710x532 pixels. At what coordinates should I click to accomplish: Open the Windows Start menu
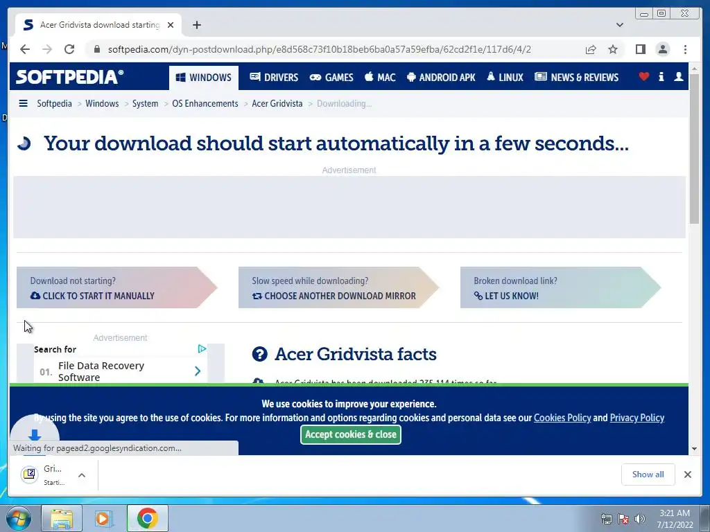click(19, 518)
